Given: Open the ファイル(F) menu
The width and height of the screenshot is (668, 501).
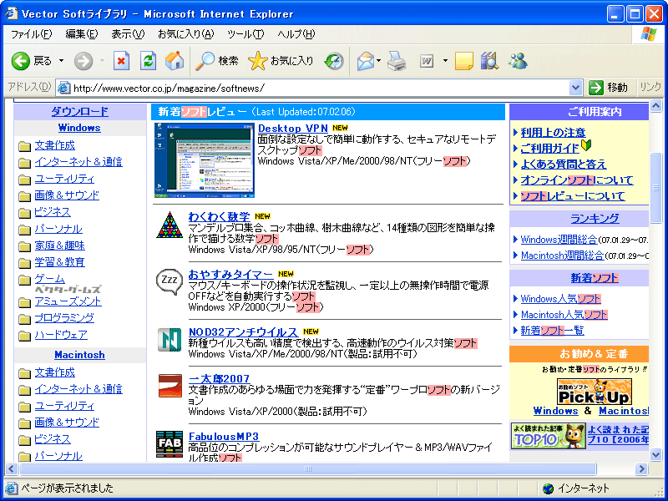Looking at the screenshot, I should pyautogui.click(x=31, y=34).
